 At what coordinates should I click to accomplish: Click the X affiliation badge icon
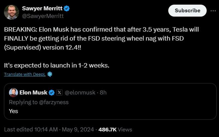click(59, 93)
